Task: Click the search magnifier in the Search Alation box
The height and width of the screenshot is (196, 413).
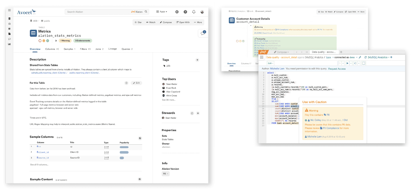Action: click(x=146, y=12)
